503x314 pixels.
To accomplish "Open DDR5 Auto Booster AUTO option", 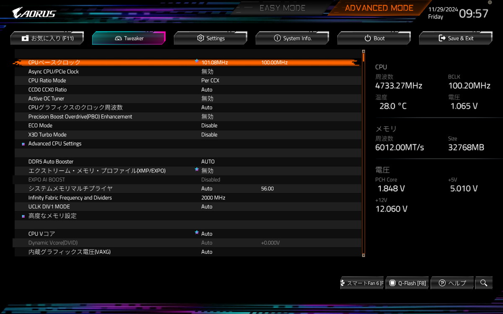I will click(208, 162).
